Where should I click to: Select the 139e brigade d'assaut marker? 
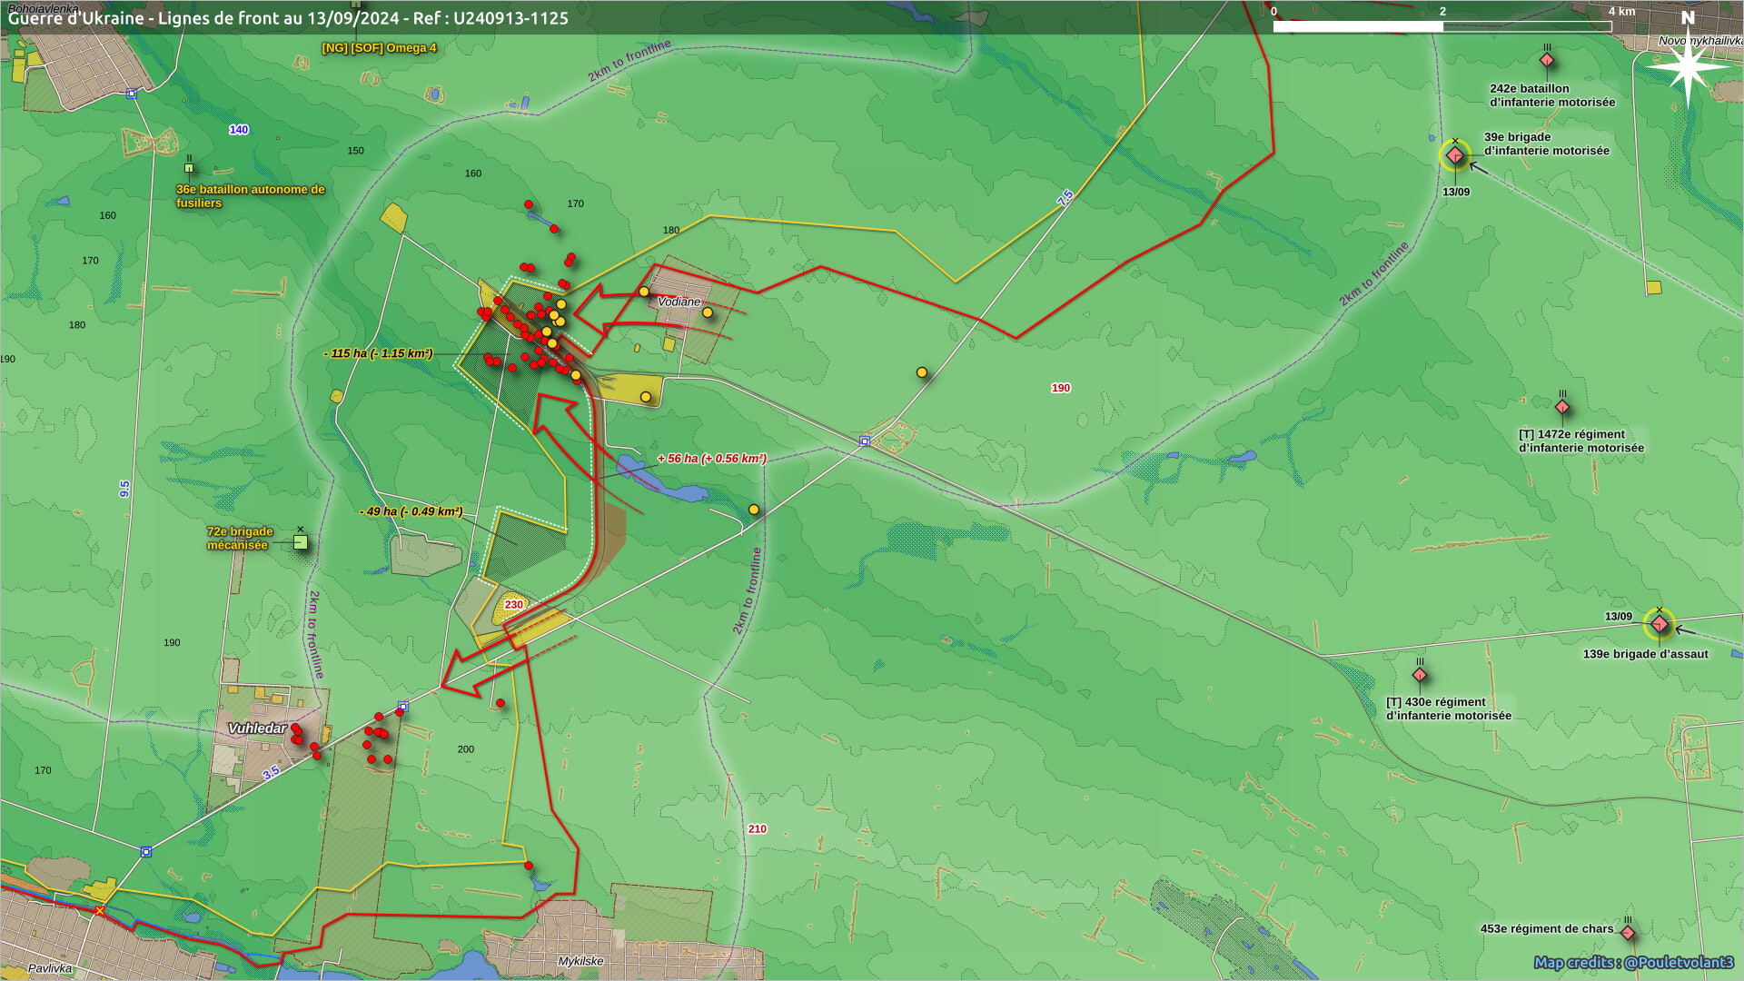[1660, 624]
